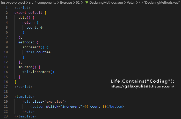181x119 pixels.
Task: Click the closing </script> tag
Action: tap(23, 87)
